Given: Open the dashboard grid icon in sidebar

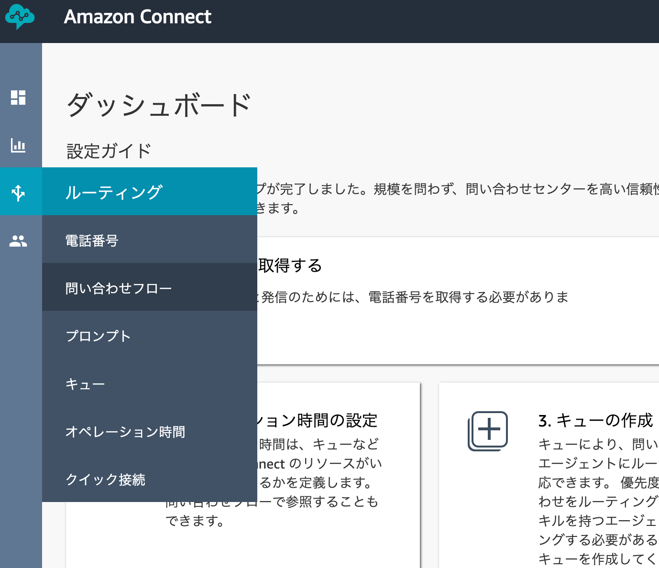Looking at the screenshot, I should (18, 98).
